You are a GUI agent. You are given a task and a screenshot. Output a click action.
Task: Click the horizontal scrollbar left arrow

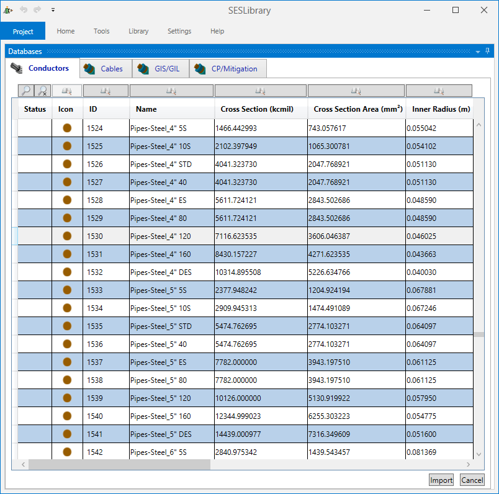pyautogui.click(x=23, y=464)
